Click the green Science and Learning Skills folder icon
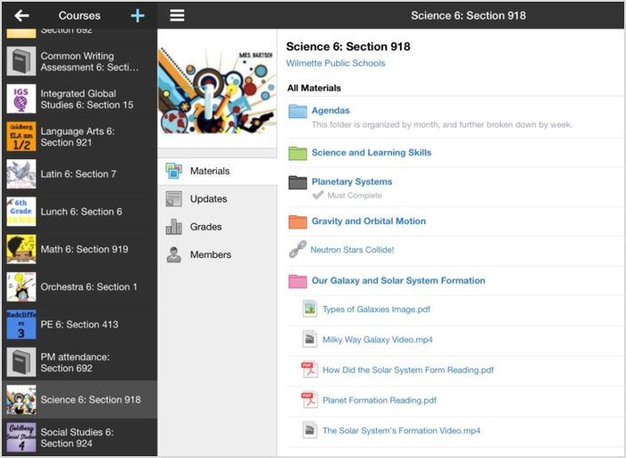This screenshot has height=458, width=626. point(297,153)
